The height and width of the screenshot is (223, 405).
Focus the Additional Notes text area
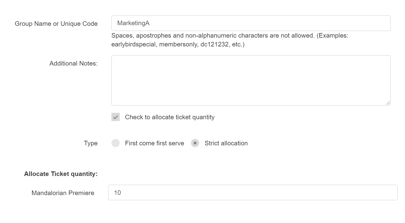(251, 80)
